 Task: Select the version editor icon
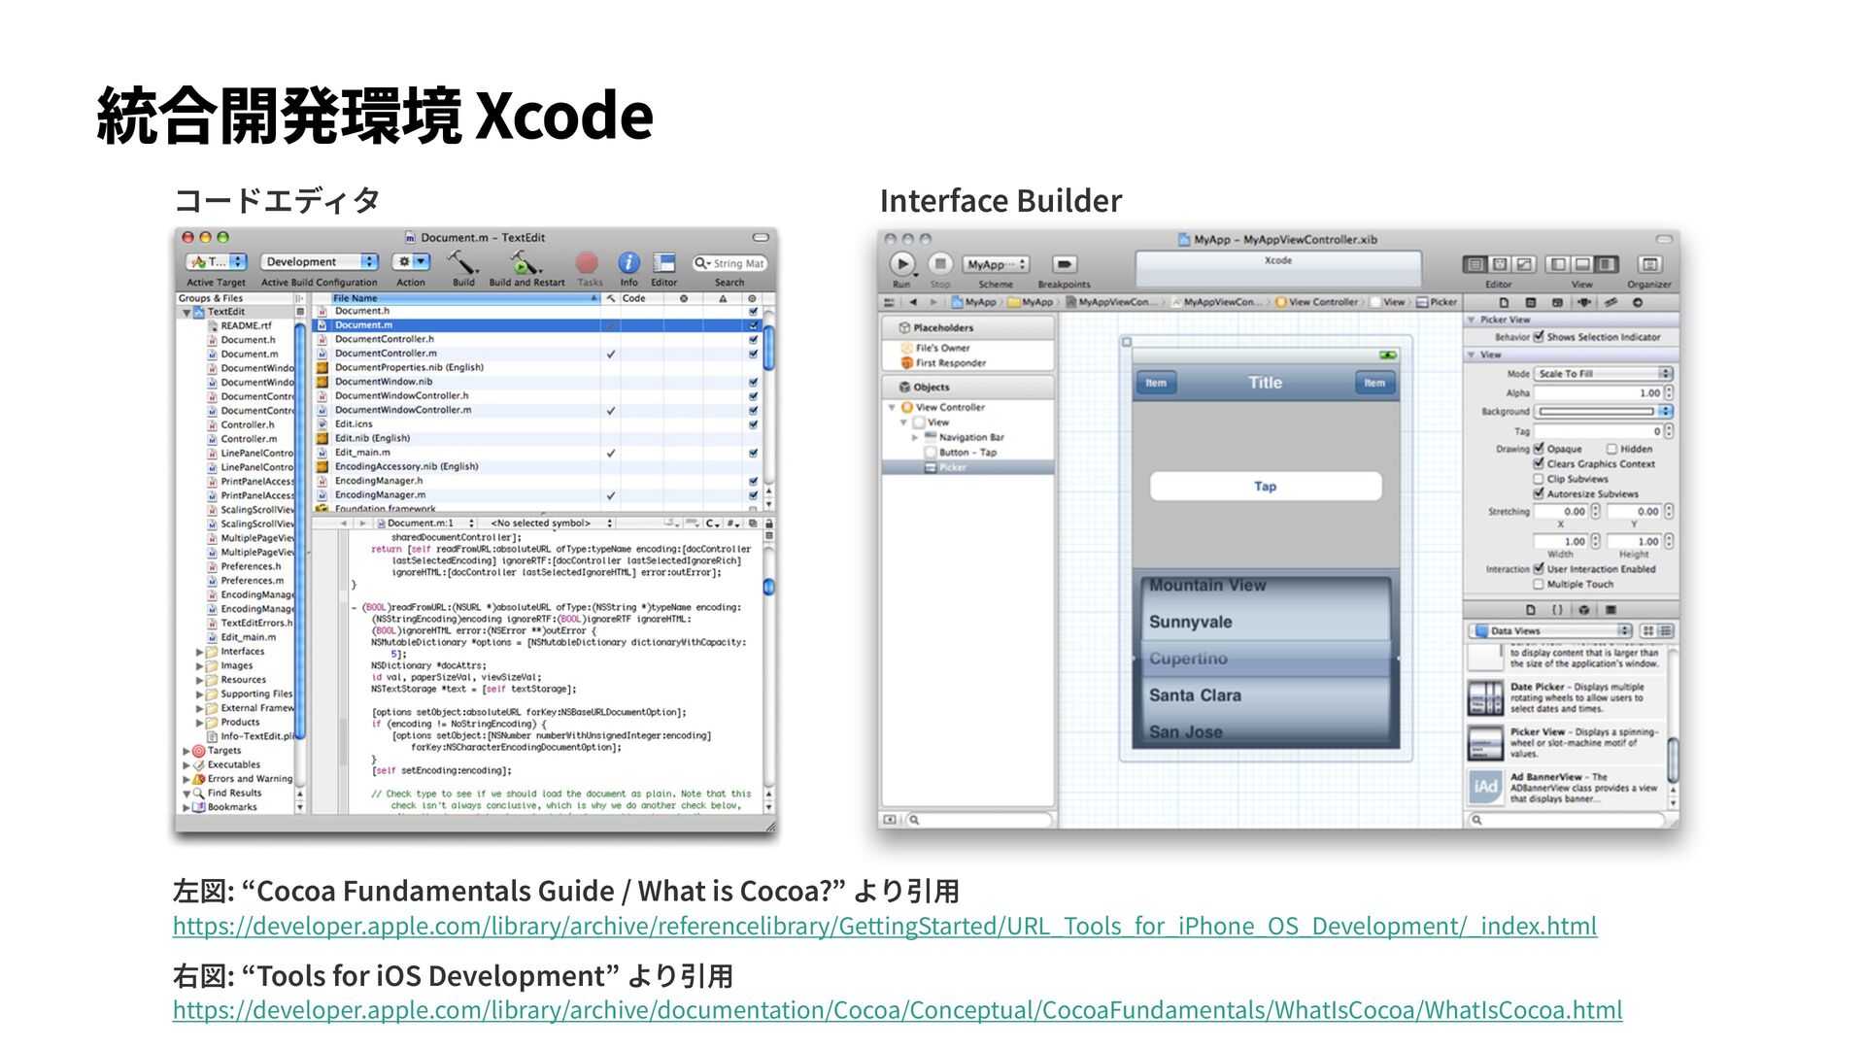tap(1524, 264)
